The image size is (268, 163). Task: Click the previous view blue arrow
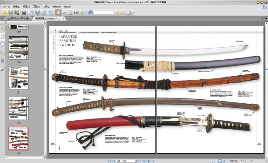(x=149, y=161)
